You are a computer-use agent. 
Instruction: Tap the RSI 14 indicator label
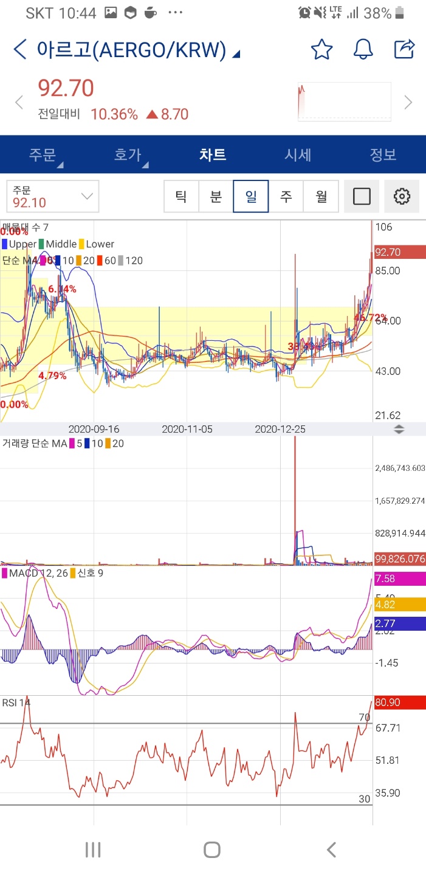tap(16, 702)
